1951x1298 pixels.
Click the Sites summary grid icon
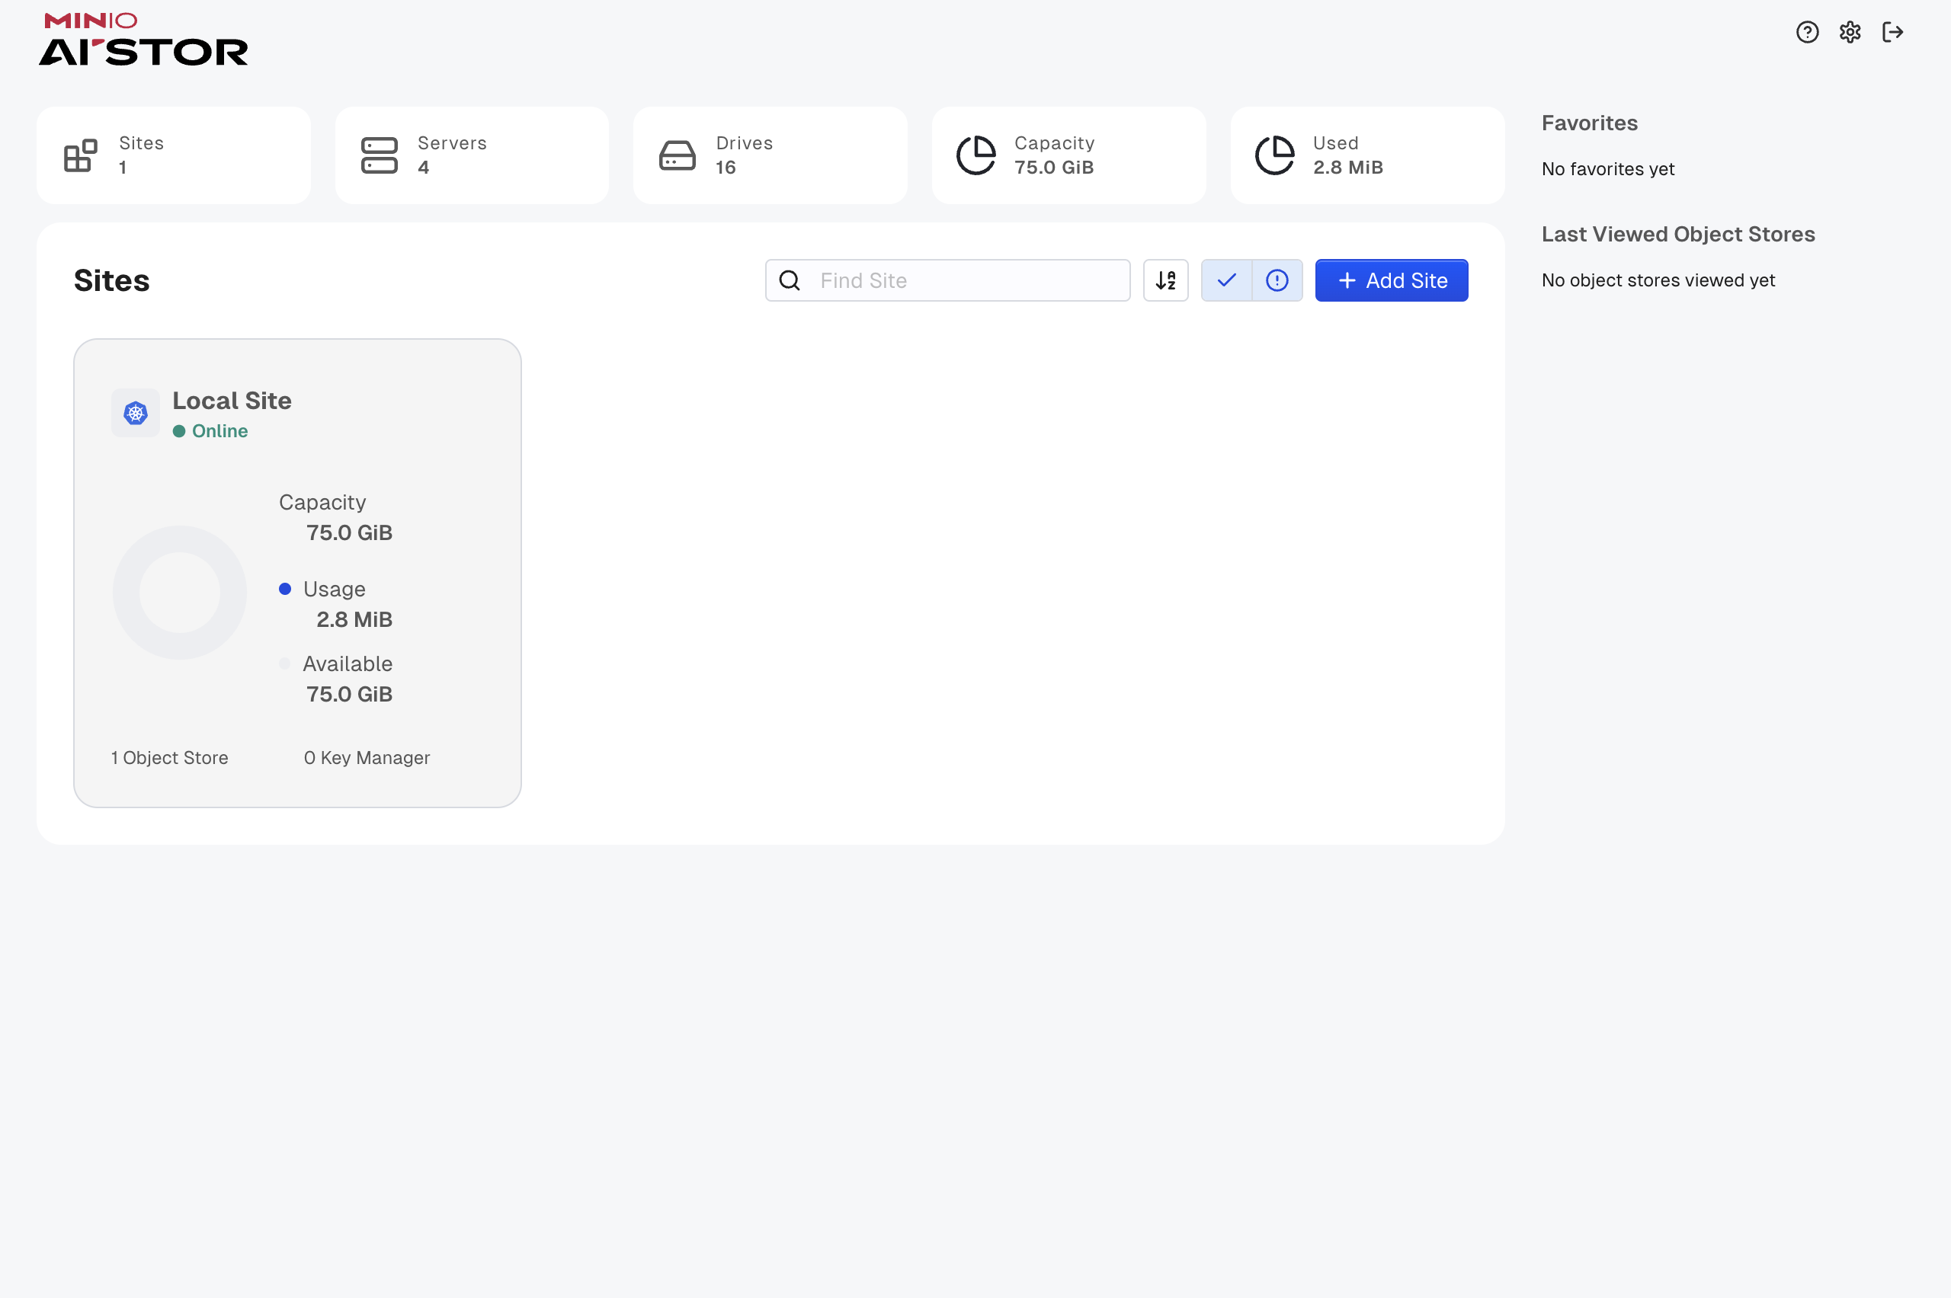click(80, 155)
